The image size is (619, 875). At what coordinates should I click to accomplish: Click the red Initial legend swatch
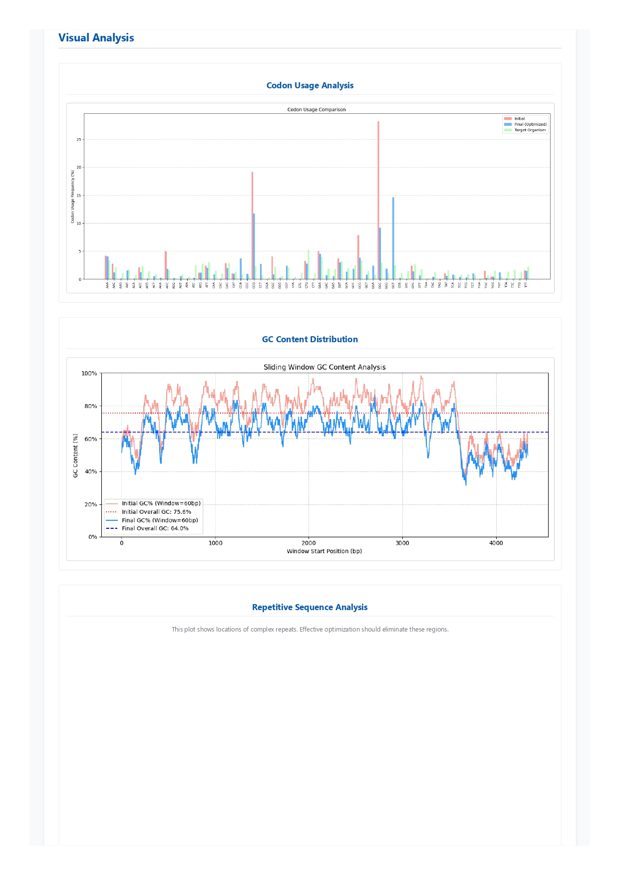(x=508, y=119)
